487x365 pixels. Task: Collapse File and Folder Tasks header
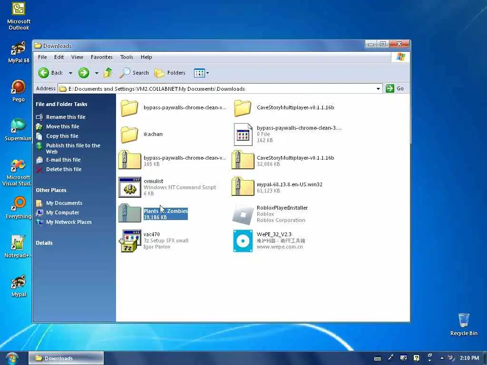tap(61, 104)
